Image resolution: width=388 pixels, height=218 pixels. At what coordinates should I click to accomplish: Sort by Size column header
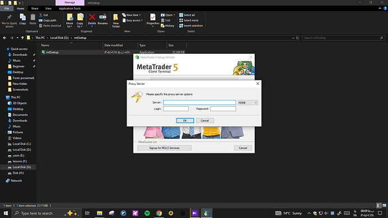pos(177,46)
